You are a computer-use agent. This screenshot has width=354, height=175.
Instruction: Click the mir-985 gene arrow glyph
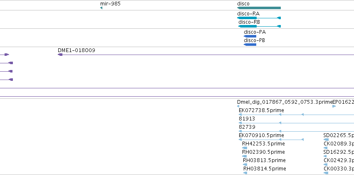(101, 8)
